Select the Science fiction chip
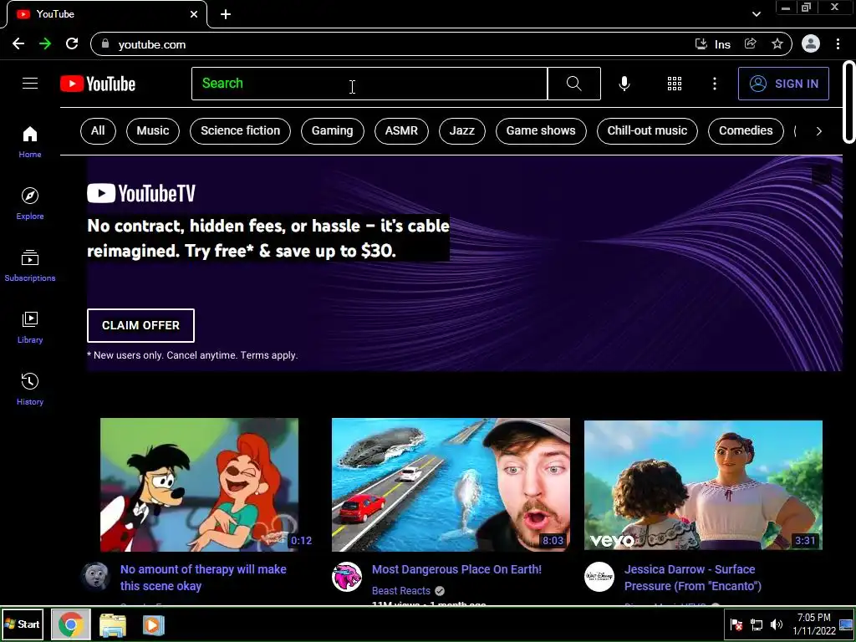This screenshot has height=642, width=856. coord(240,131)
